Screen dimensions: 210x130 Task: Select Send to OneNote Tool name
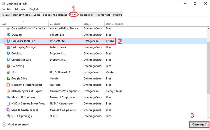[25, 110]
